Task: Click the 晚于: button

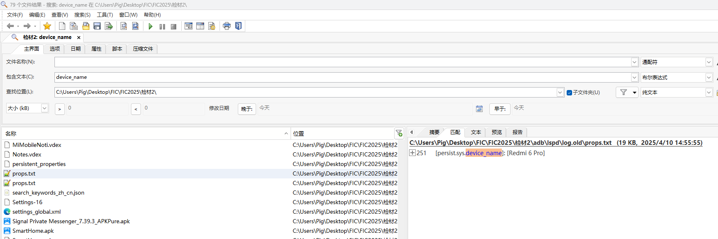Action: click(247, 109)
